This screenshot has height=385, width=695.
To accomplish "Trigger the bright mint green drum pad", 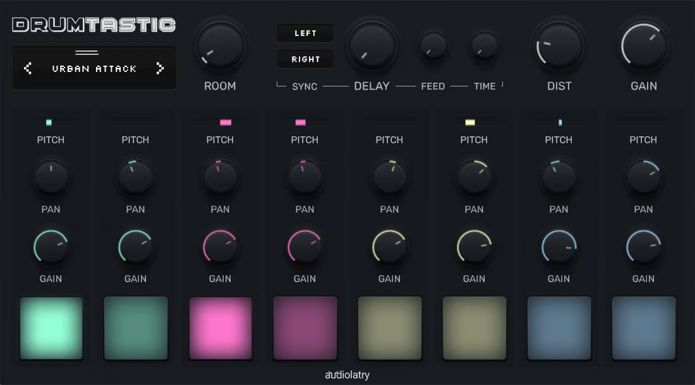I will pyautogui.click(x=51, y=328).
